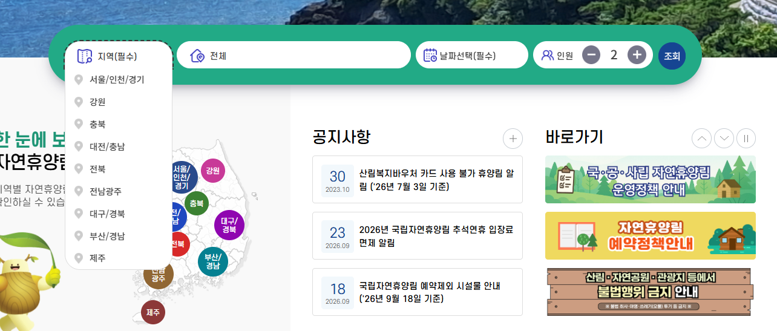The width and height of the screenshot is (777, 331).
Task: Click the pin icon beside 강원 list item
Action: [78, 102]
